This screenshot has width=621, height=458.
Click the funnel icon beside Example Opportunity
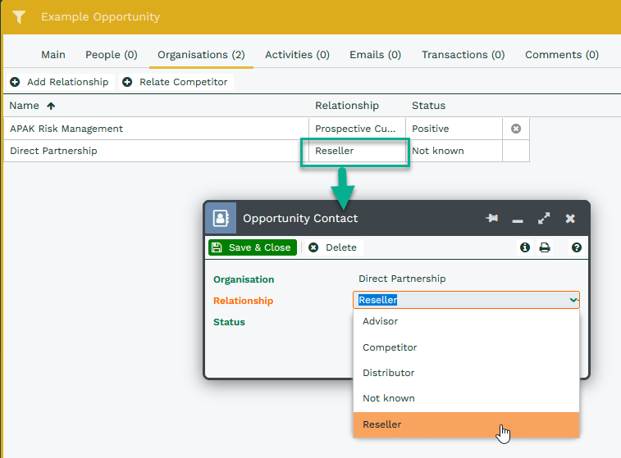19,17
